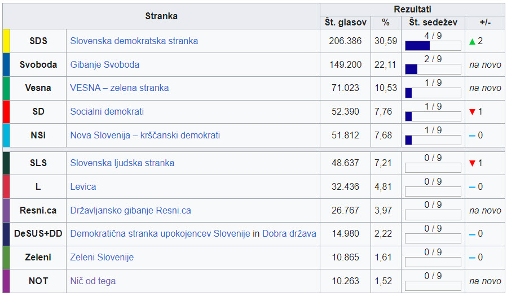This screenshot has width=507, height=296.
Task: Click the empty seats bar in the Resni.ca row
Action: coord(433,215)
